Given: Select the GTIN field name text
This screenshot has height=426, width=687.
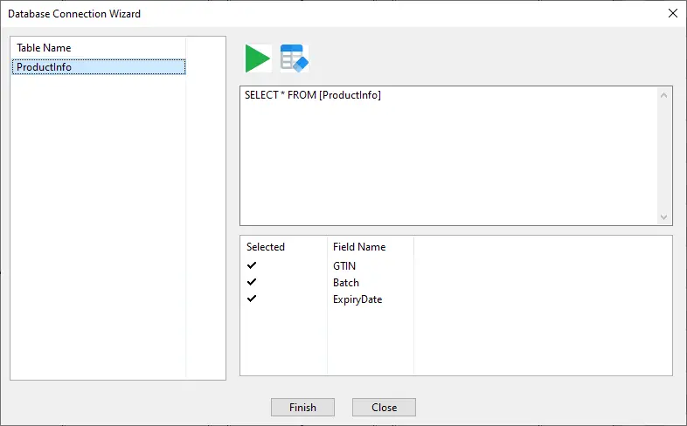Looking at the screenshot, I should tap(344, 266).
